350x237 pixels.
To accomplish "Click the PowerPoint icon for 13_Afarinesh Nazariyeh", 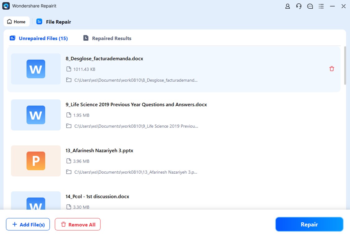I will coord(35,161).
